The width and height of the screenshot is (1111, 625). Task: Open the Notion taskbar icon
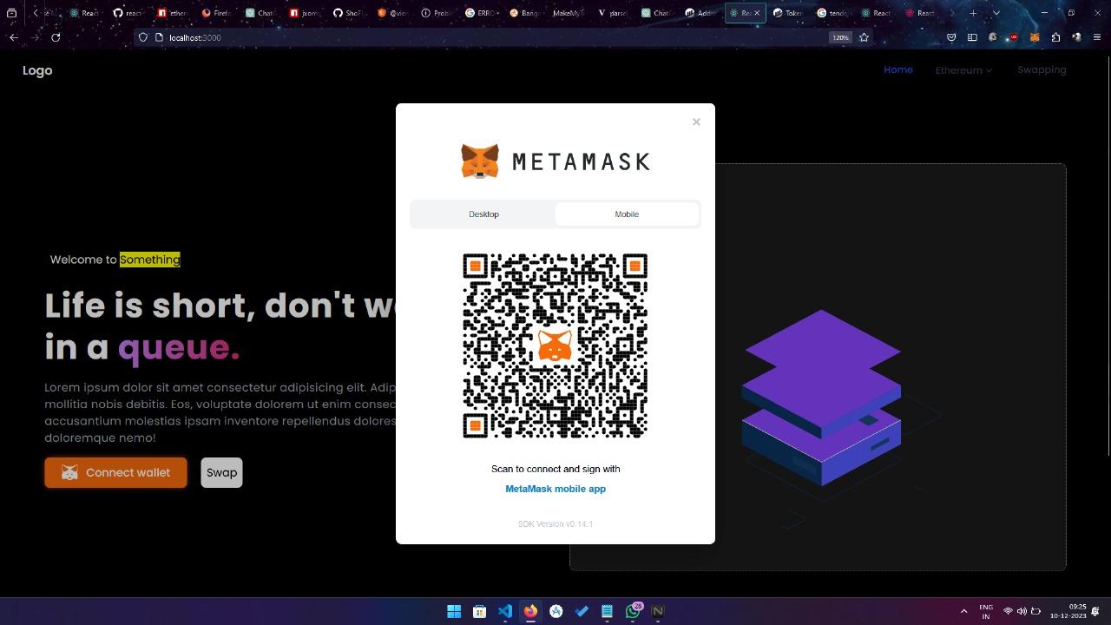[x=658, y=611]
